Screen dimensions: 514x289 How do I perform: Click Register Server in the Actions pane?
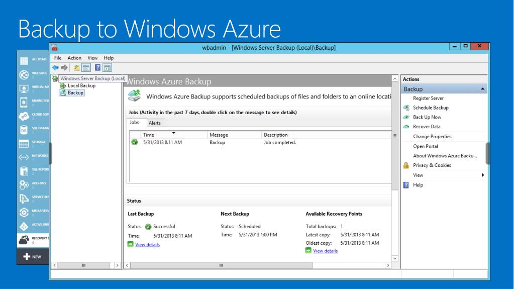click(428, 98)
